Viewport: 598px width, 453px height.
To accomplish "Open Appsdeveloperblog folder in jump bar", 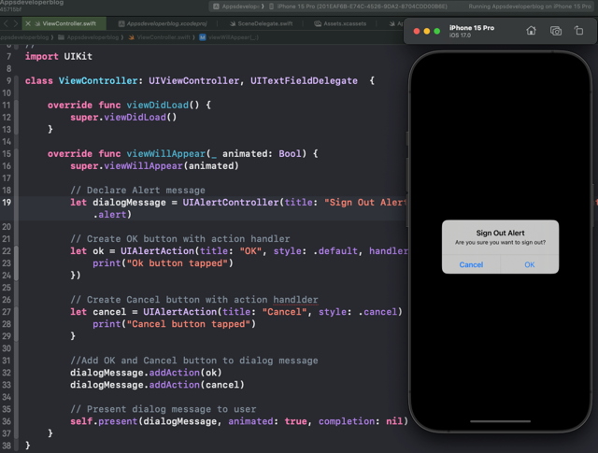I will 89,37.
